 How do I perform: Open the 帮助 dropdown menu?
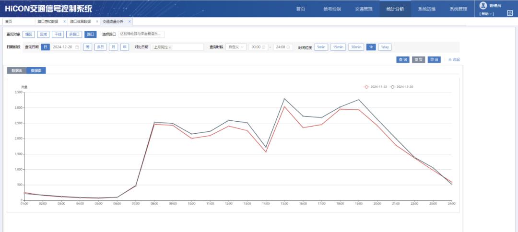pyautogui.click(x=486, y=14)
